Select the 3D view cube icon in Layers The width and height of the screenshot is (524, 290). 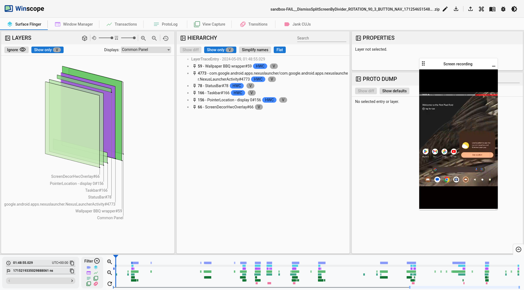84,38
